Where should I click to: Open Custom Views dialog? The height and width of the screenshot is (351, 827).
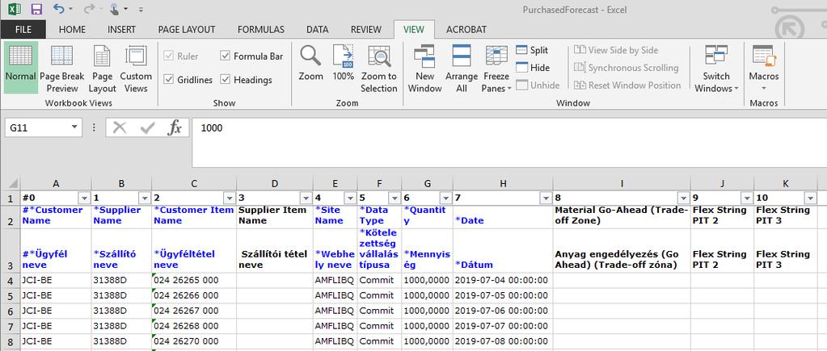(x=136, y=69)
